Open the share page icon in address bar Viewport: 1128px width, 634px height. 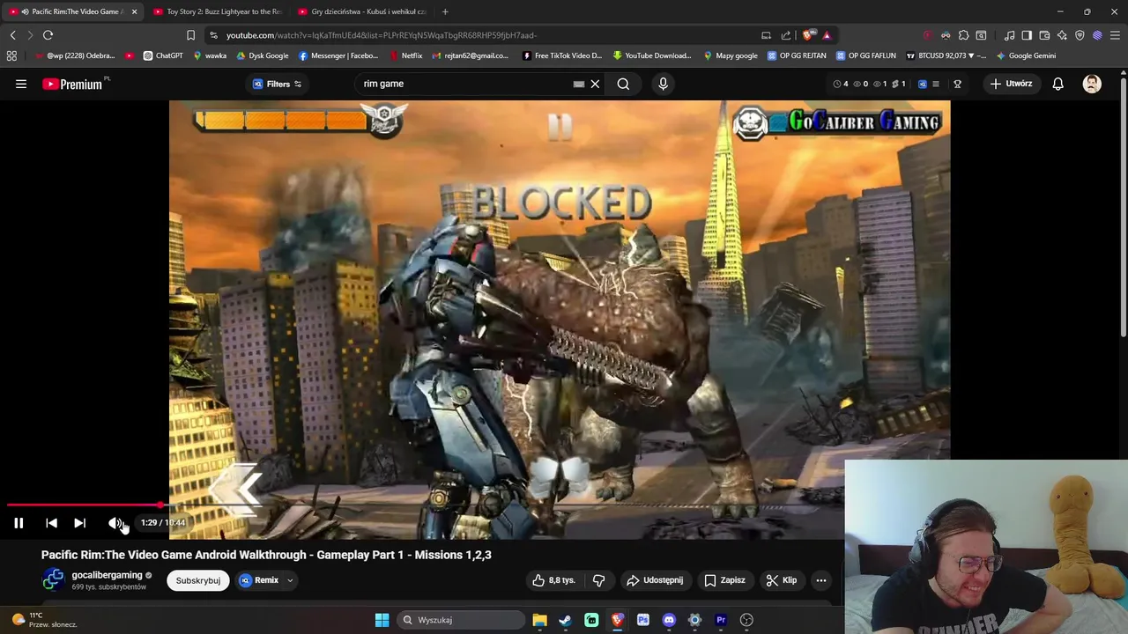click(785, 35)
